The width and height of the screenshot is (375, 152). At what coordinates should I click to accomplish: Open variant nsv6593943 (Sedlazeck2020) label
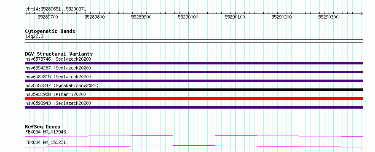coord(58,103)
